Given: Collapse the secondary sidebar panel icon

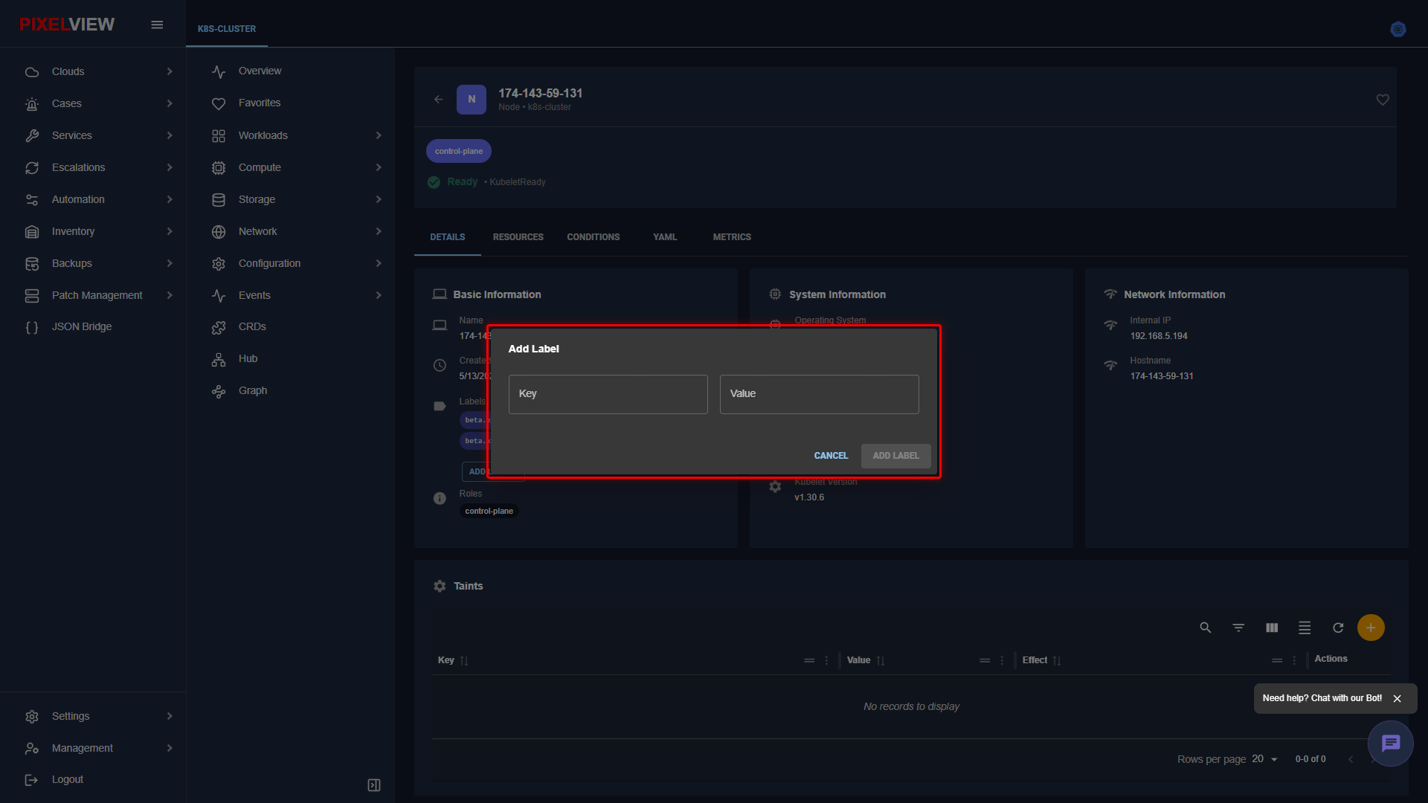Looking at the screenshot, I should [374, 785].
